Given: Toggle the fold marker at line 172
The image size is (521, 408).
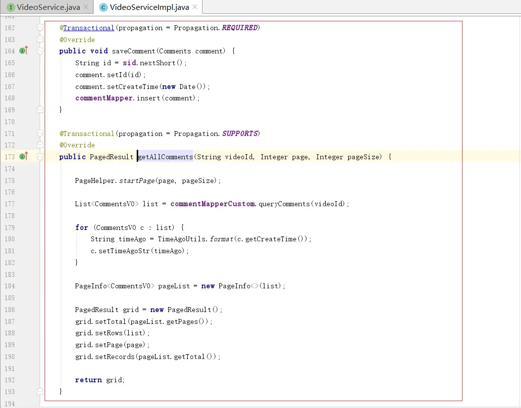Looking at the screenshot, I should [40, 145].
